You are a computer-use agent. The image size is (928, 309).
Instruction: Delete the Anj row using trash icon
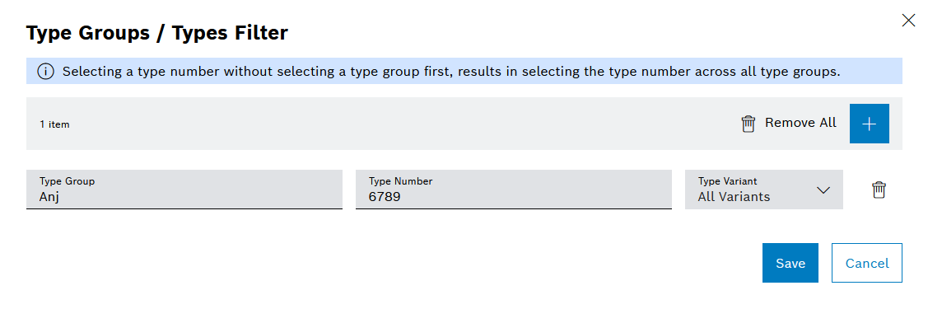point(879,190)
